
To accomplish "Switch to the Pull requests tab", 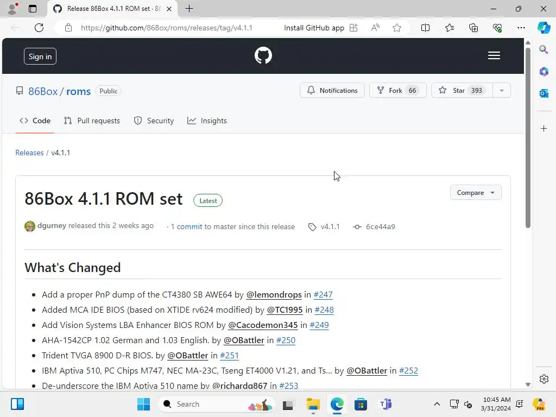I will [92, 121].
